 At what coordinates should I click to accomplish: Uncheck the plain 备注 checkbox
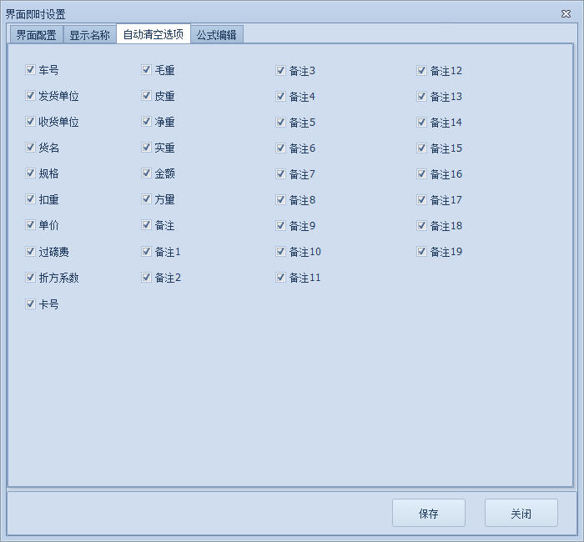[x=146, y=225]
